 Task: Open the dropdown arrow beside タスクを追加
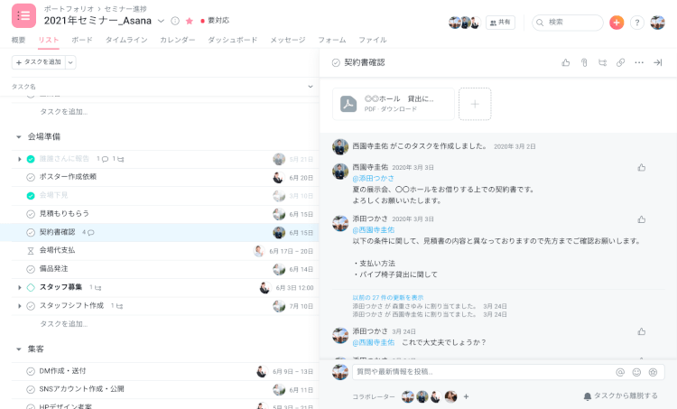point(70,62)
